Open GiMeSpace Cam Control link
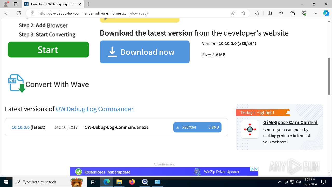 (290, 122)
